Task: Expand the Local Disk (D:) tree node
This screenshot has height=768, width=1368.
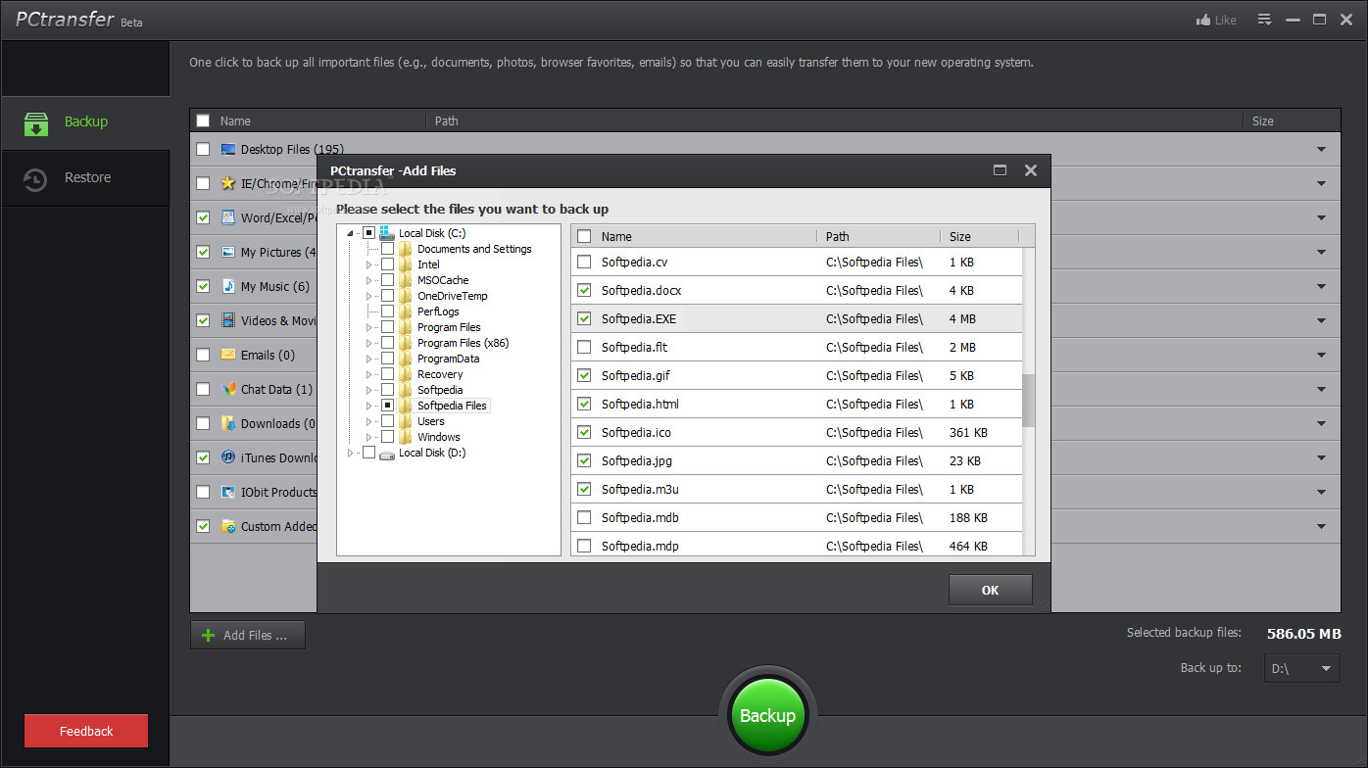Action: (x=351, y=453)
